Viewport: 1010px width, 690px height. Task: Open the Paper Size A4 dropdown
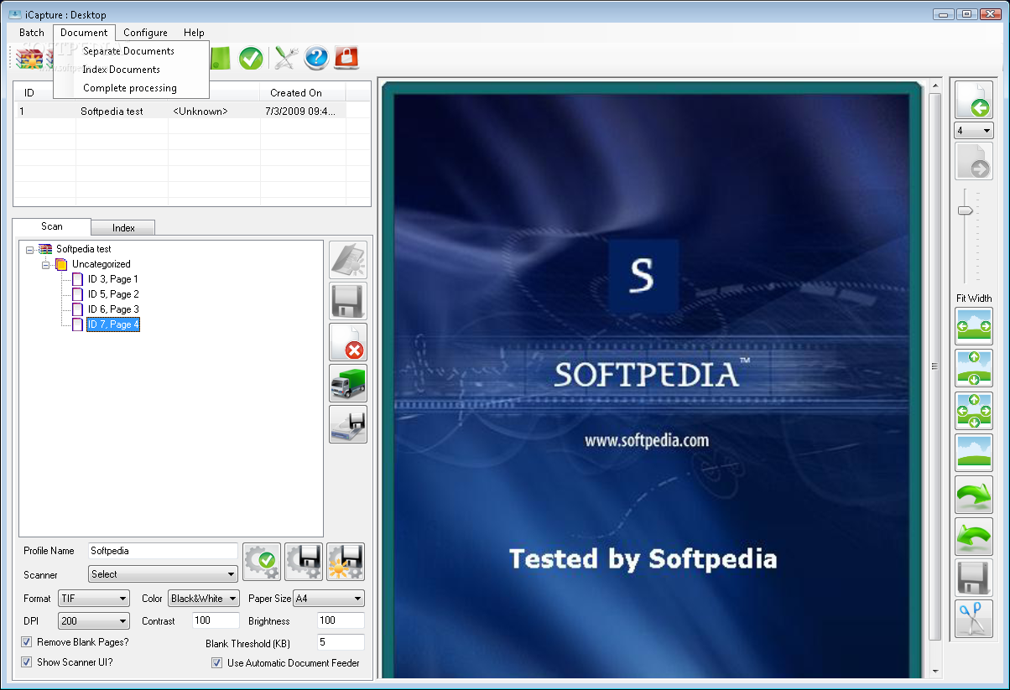[329, 599]
